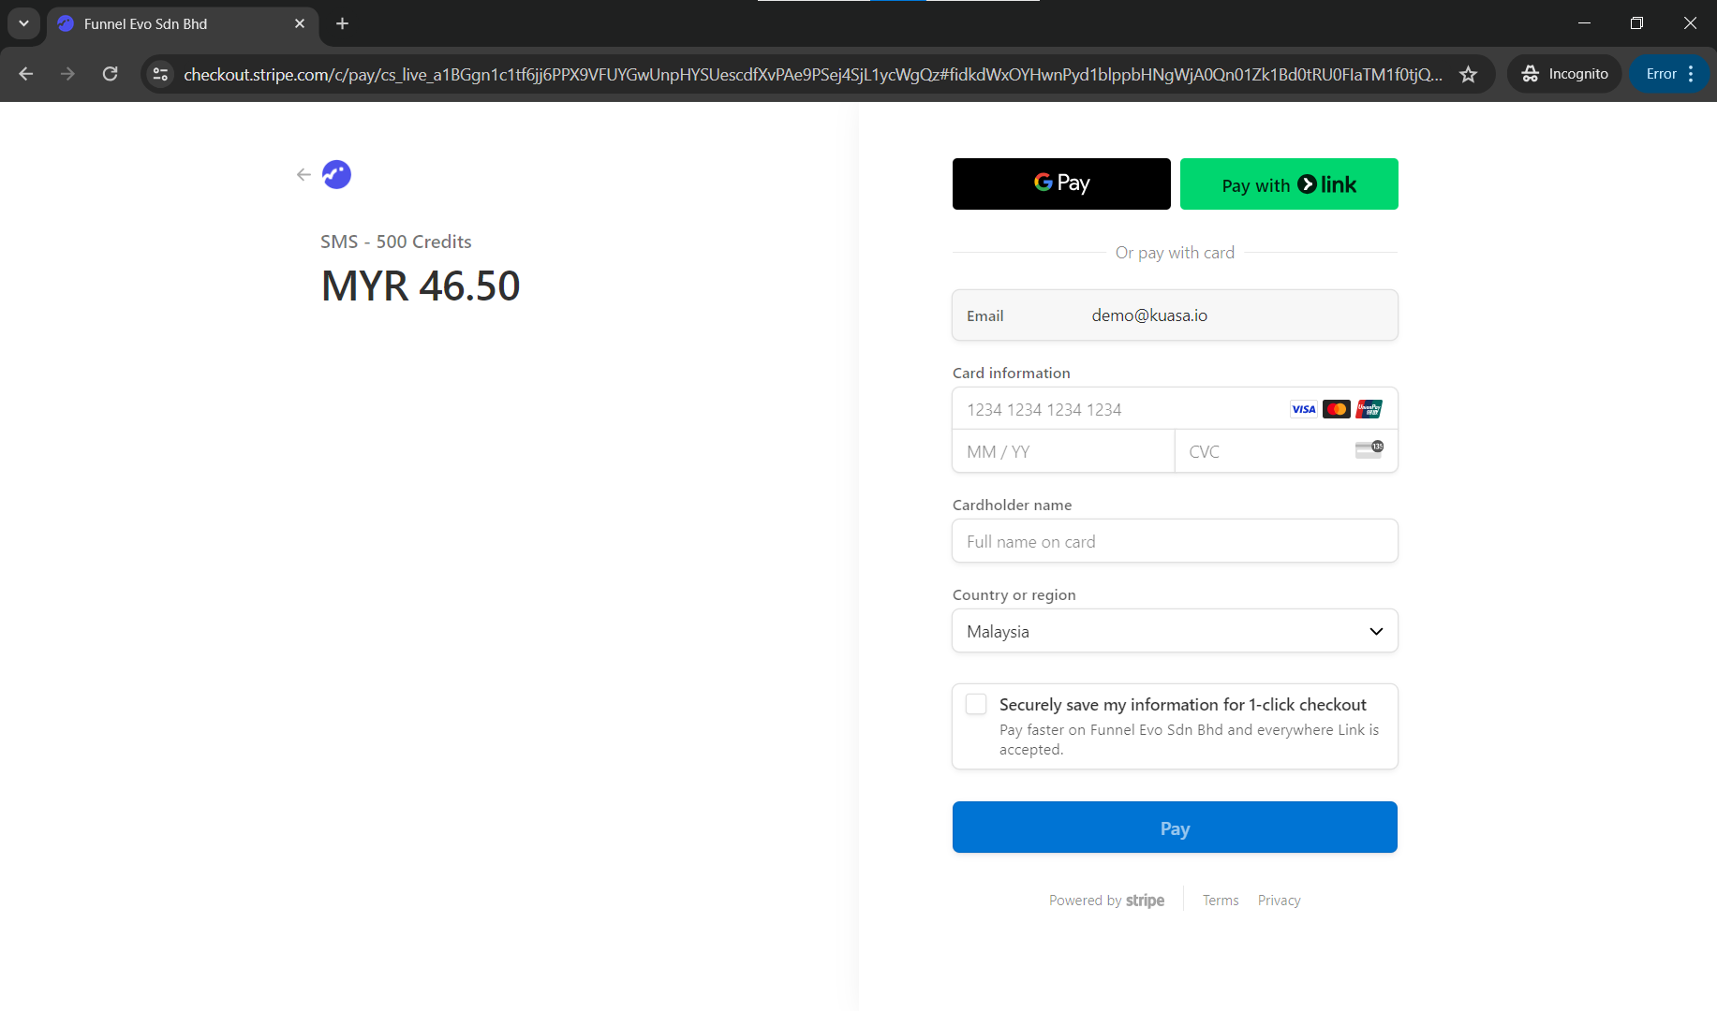This screenshot has width=1717, height=1011.
Task: Click the Cardholder name field
Action: (x=1175, y=541)
